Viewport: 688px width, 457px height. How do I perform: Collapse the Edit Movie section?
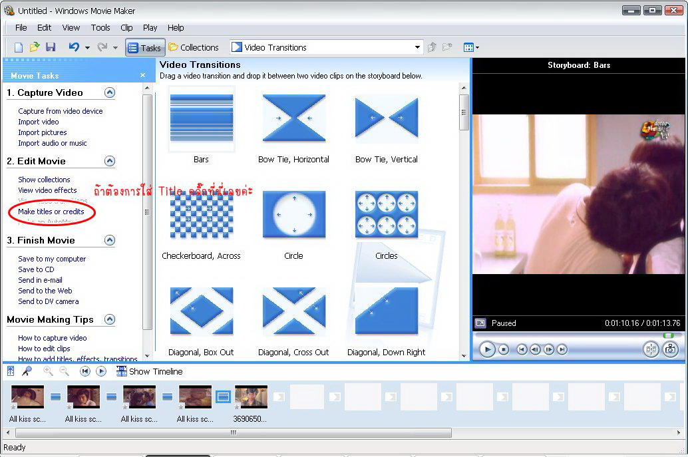110,161
